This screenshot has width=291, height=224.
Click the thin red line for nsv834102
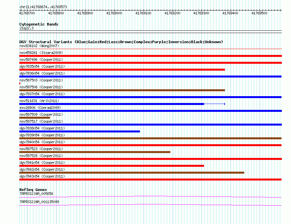coord(150,49)
